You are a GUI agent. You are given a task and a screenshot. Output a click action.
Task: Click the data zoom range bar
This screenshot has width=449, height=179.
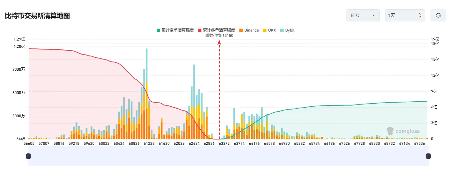pyautogui.click(x=228, y=156)
